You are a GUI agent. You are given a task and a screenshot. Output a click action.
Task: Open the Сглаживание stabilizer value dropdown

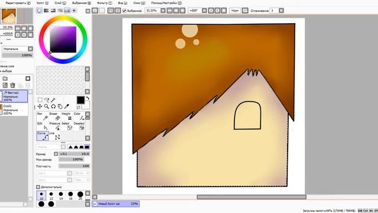[281, 11]
